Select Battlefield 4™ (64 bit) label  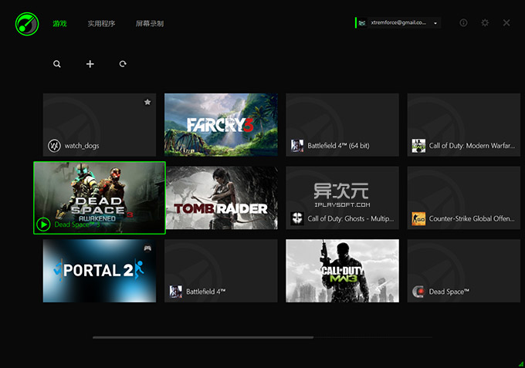[338, 146]
